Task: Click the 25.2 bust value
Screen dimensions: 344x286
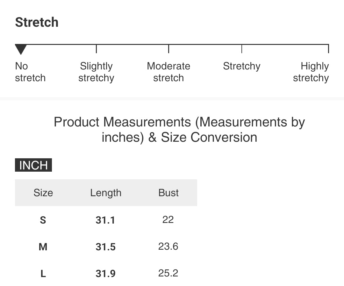Action: [168, 273]
